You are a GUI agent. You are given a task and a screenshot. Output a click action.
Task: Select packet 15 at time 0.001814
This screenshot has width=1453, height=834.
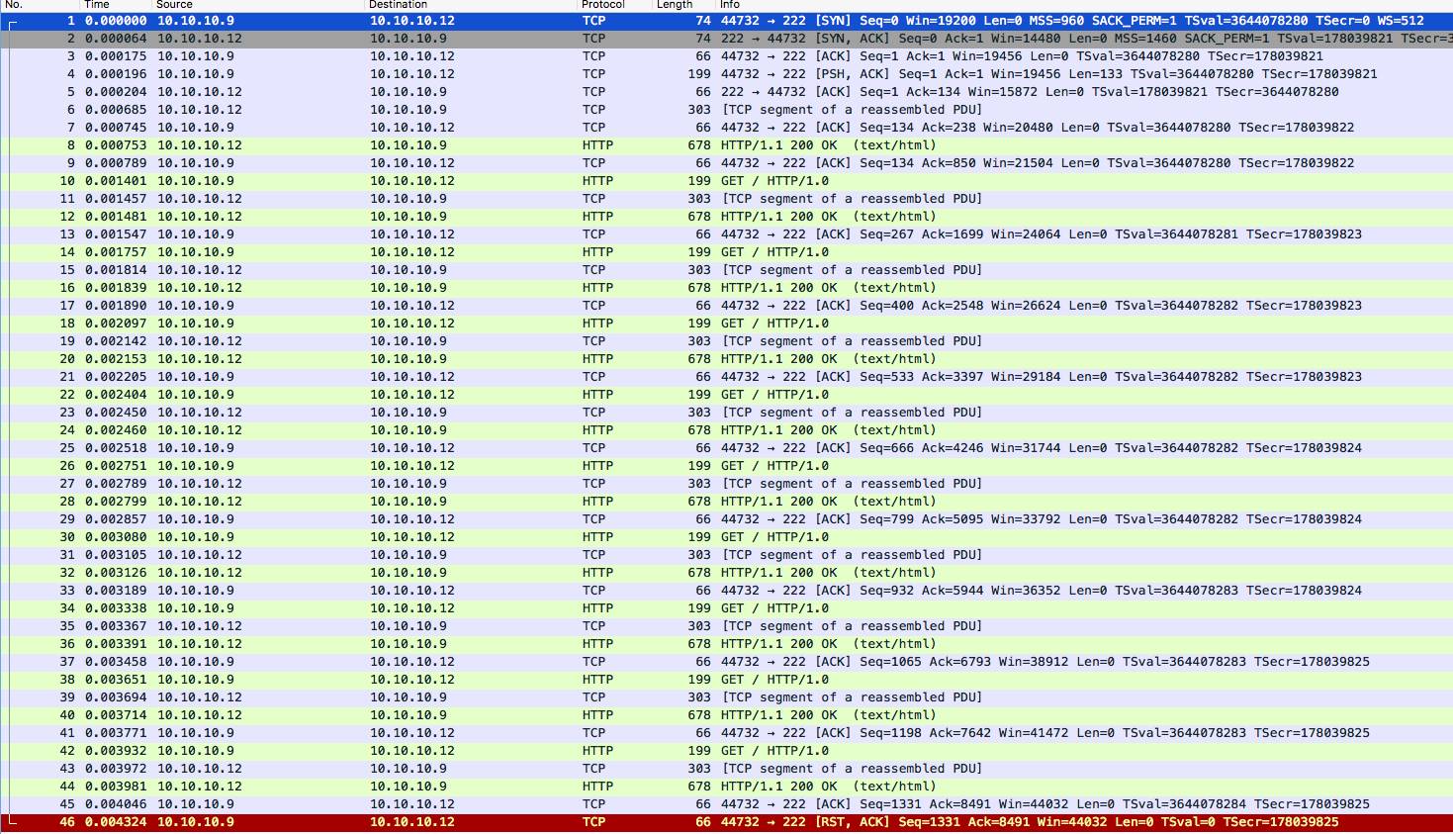point(726,270)
